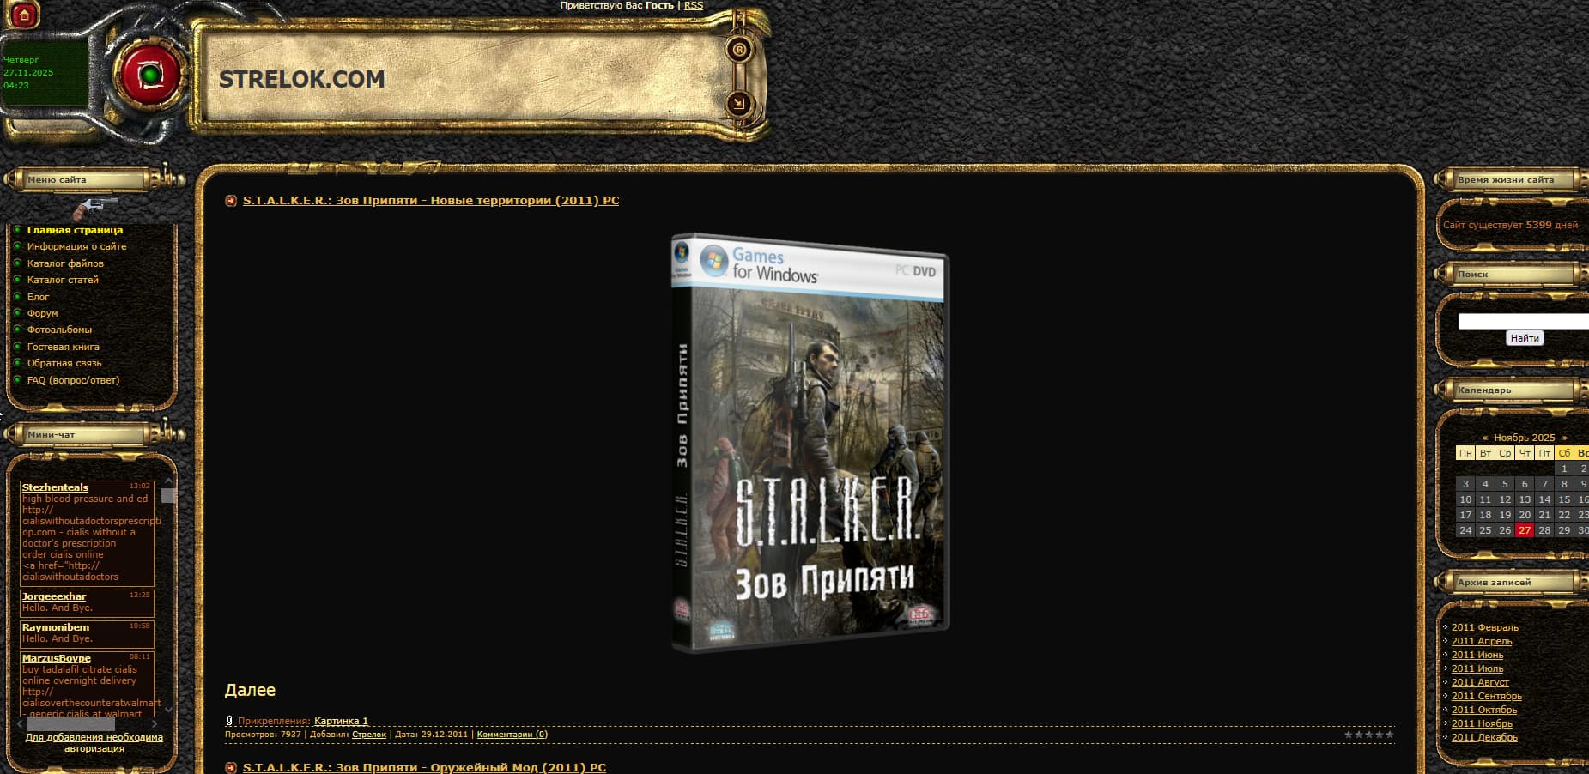Open the 2011 Декабрь archive entry
This screenshot has width=1589, height=774.
(1484, 737)
